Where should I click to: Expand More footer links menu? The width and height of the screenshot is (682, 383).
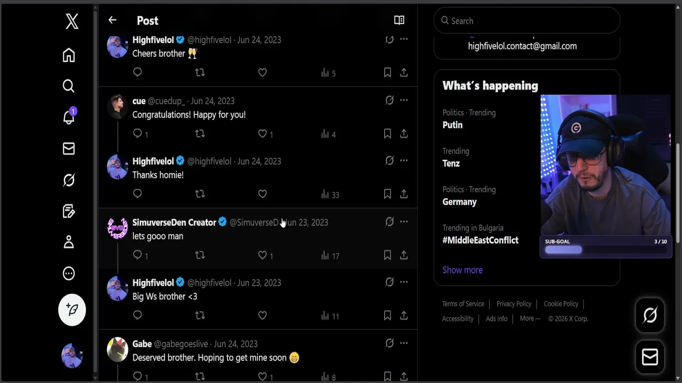pyautogui.click(x=530, y=318)
